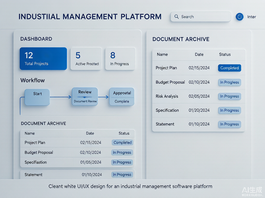Click the 02/05/2024 date cell

199,96
